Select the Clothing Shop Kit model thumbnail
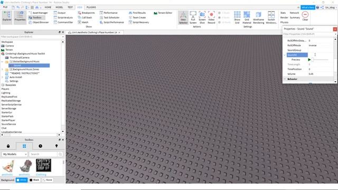 tap(43, 165)
